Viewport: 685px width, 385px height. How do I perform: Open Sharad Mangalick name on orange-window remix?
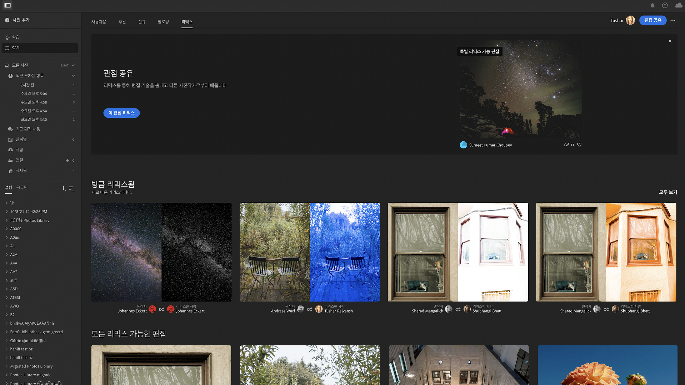pyautogui.click(x=576, y=311)
